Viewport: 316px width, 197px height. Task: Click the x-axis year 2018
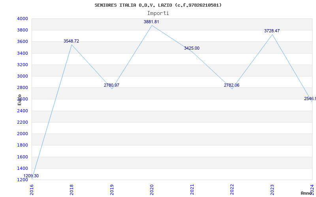pos(71,190)
